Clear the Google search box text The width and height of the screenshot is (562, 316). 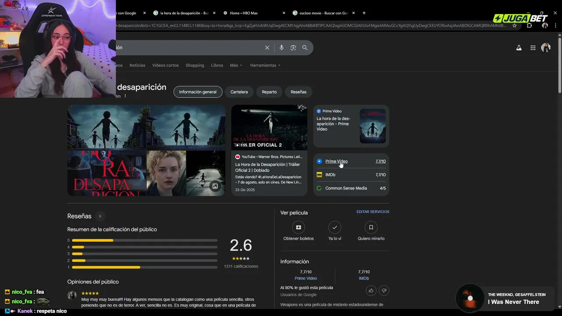click(x=267, y=47)
